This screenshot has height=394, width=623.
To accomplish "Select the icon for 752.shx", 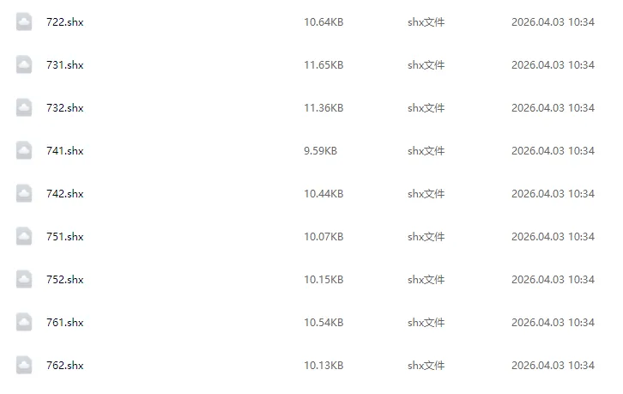I will click(x=24, y=280).
